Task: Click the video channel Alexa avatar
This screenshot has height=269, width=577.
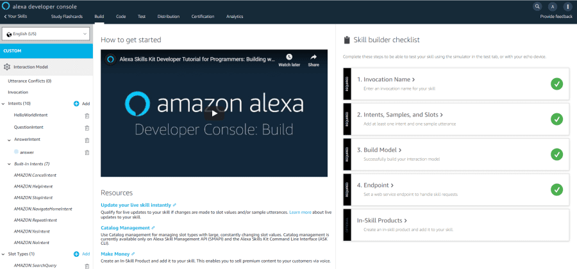Action: click(x=110, y=59)
